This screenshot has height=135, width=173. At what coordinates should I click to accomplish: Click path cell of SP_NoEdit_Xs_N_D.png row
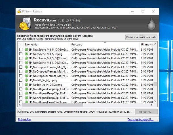click(105, 80)
